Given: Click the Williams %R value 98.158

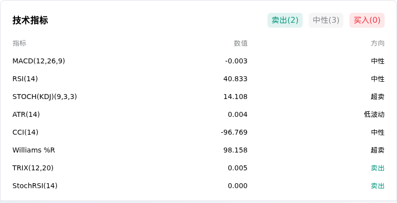Looking at the screenshot, I should [235, 150].
